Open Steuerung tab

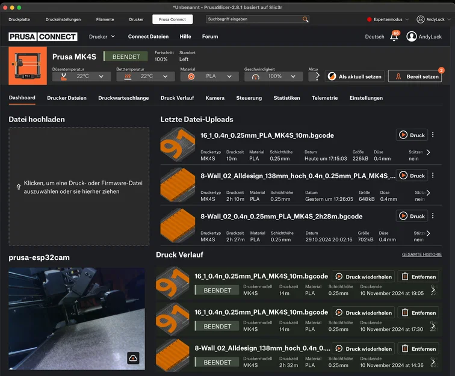pyautogui.click(x=249, y=98)
